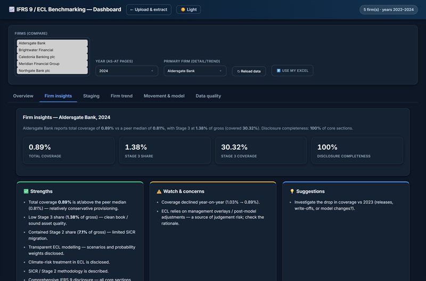The width and height of the screenshot is (426, 281).
Task: Click the Strengths heading text
Action: point(42,191)
